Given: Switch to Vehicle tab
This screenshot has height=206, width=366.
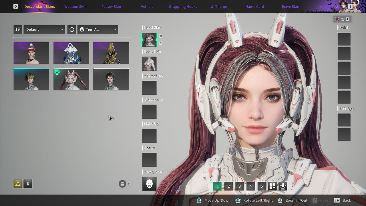Looking at the screenshot, I should click(147, 7).
